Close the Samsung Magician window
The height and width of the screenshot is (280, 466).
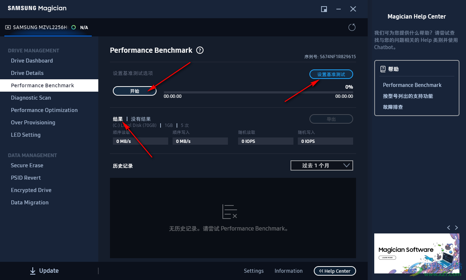pos(353,9)
